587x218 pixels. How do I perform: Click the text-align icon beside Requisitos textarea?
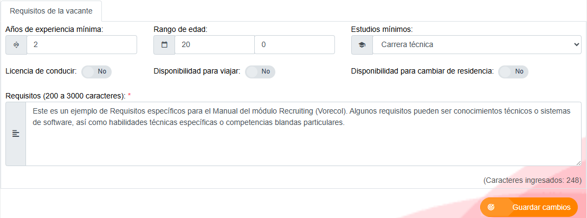pyautogui.click(x=16, y=134)
